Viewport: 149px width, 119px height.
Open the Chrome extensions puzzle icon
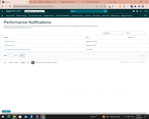point(135,7)
